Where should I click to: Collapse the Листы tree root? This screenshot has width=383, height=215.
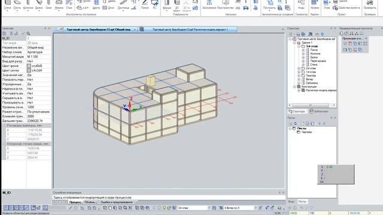pos(290,128)
